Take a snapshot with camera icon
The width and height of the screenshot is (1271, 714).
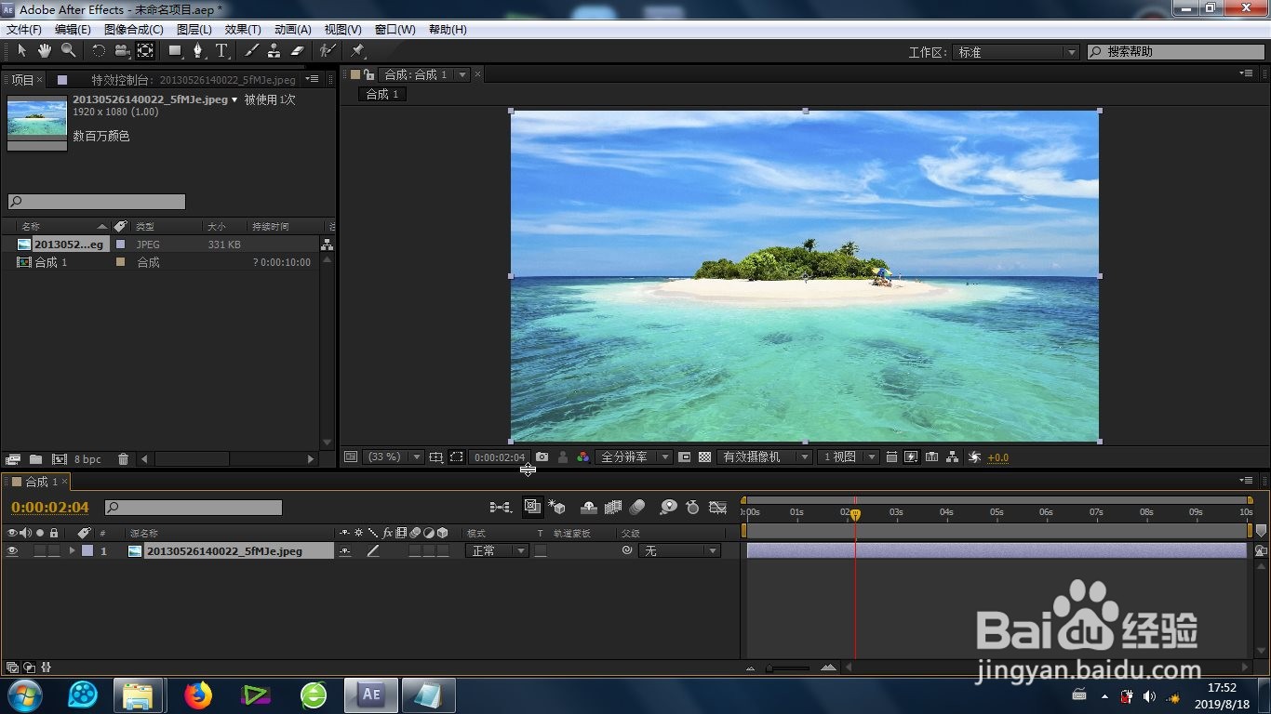tap(542, 457)
